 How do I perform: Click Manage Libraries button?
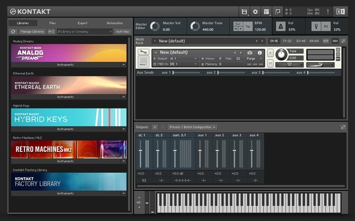(x=32, y=32)
